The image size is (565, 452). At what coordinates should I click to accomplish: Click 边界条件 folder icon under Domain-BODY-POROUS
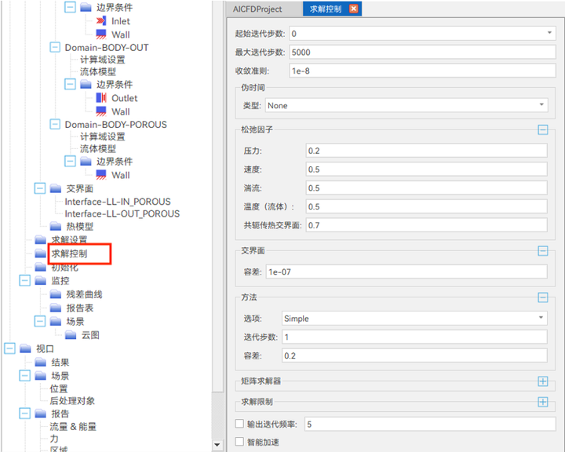coord(86,161)
